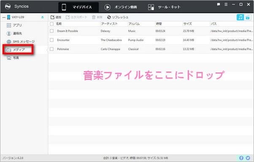The height and width of the screenshot is (162, 254).
Task: Open the Facebook icon in status bar
Action: pyautogui.click(x=241, y=158)
